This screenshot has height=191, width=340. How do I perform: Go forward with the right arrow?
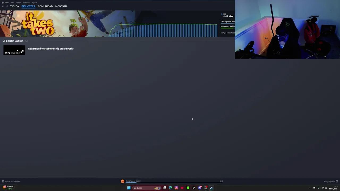pyautogui.click(x=7, y=6)
